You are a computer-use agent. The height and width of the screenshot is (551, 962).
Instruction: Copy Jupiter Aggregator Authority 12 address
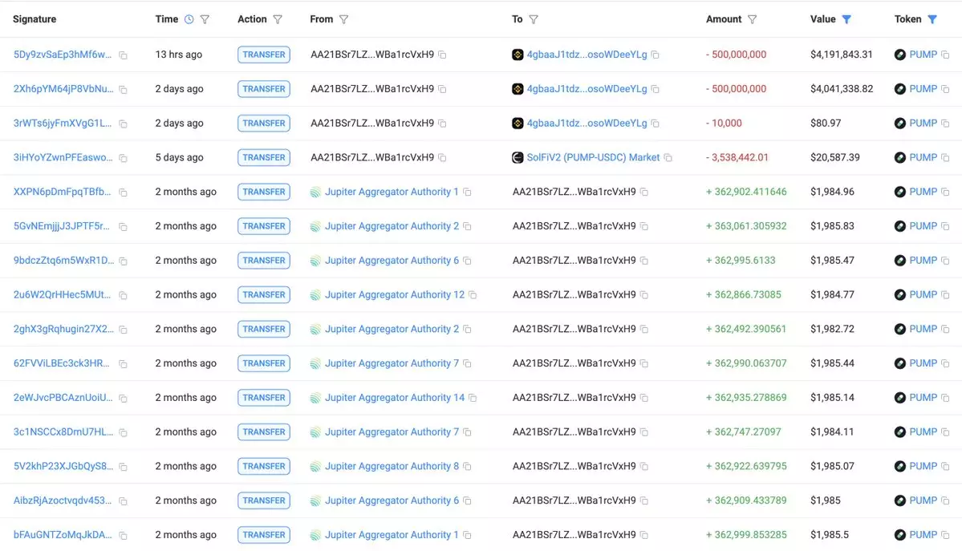pos(473,295)
